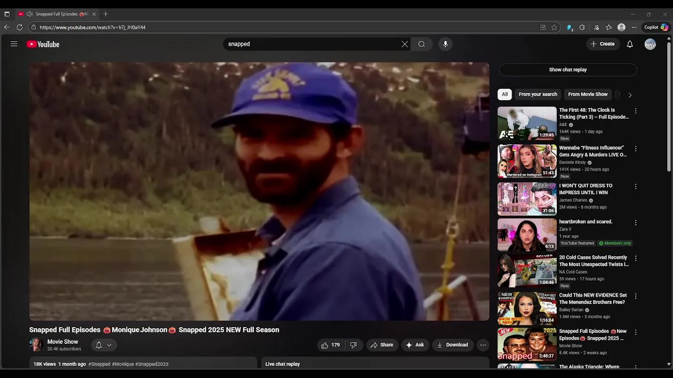Open the Snapped New Episodes thumbnail

pyautogui.click(x=527, y=345)
